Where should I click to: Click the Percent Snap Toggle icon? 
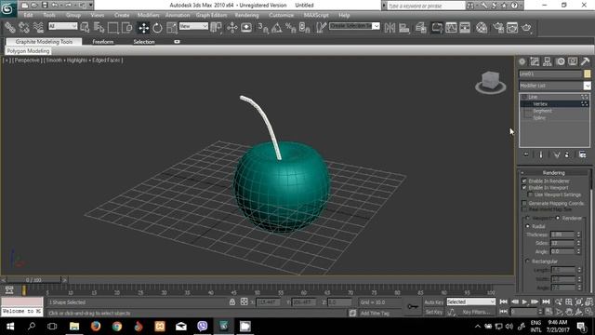click(x=291, y=28)
